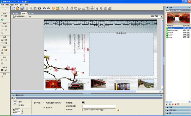The image size is (191, 116).
Task: Toggle the width-height lock icon
Action: pyautogui.click(x=22, y=111)
